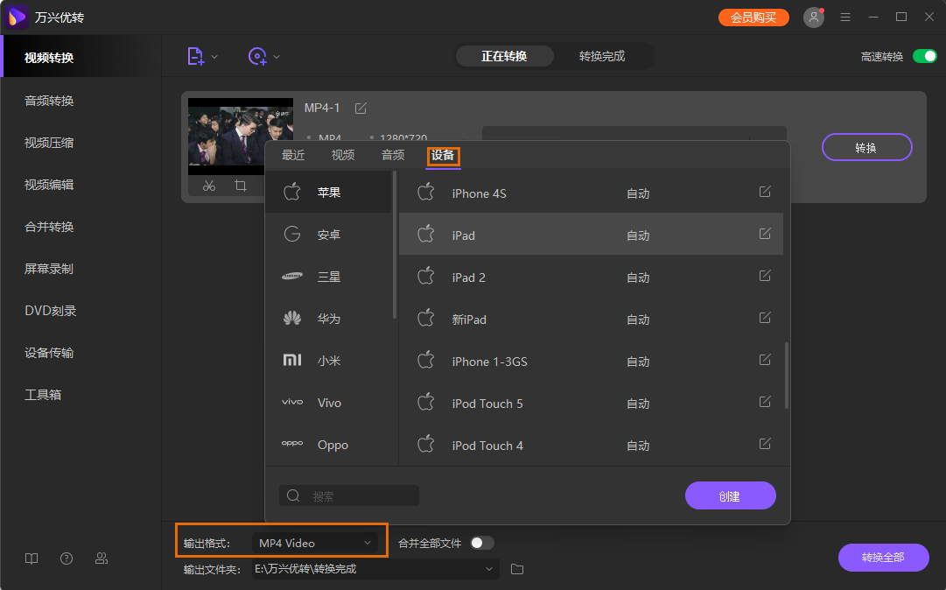Edit settings icon for 新iPad
The width and height of the screenshot is (946, 590).
pos(764,317)
